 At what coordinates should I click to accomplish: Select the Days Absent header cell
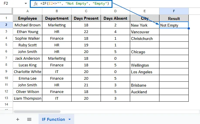tap(115, 18)
